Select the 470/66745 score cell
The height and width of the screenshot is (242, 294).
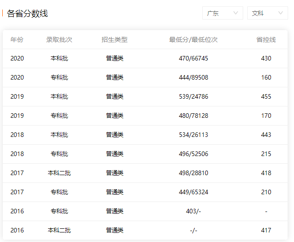(x=193, y=59)
